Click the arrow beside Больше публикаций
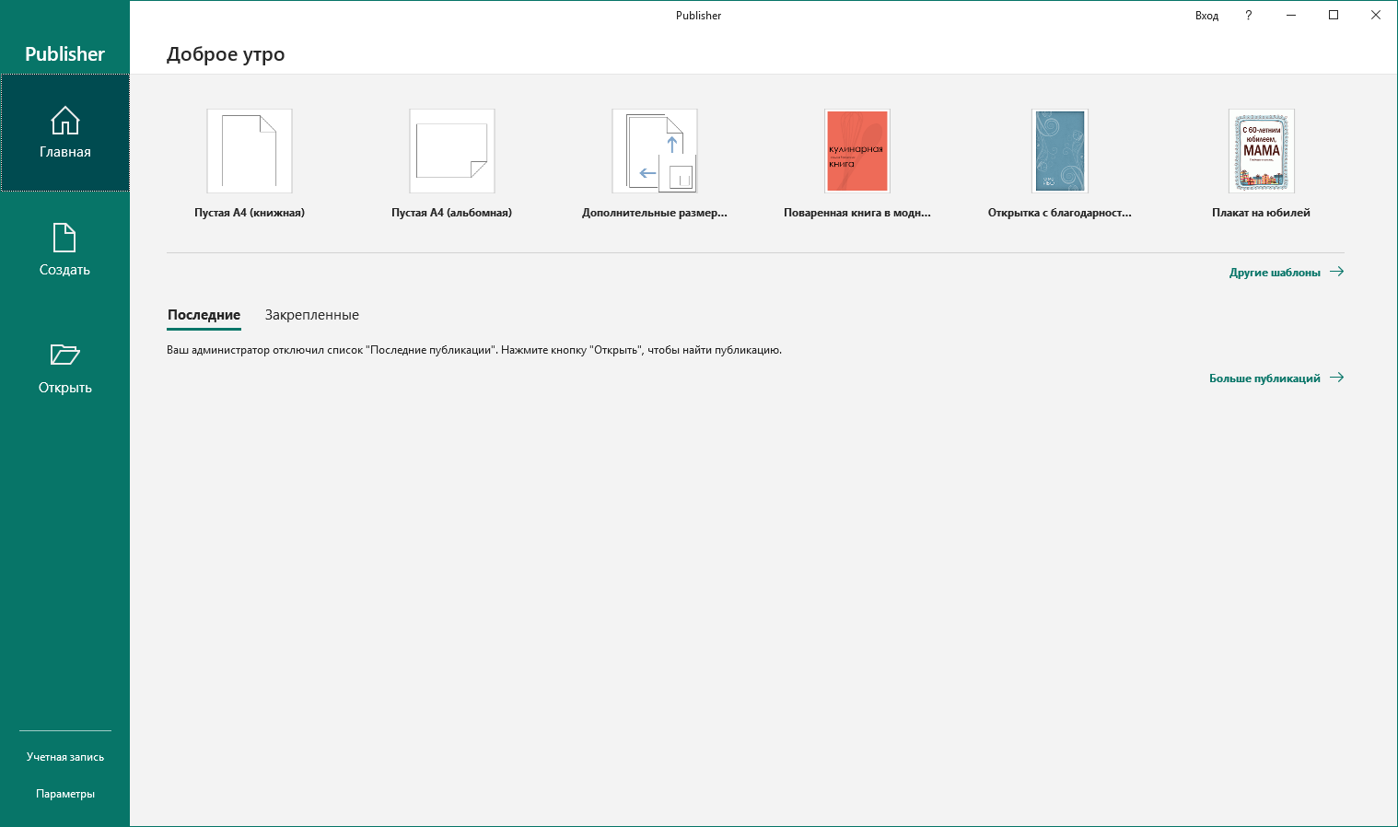 1337,378
